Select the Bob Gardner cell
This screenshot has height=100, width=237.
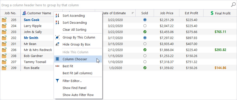coord(33,56)
